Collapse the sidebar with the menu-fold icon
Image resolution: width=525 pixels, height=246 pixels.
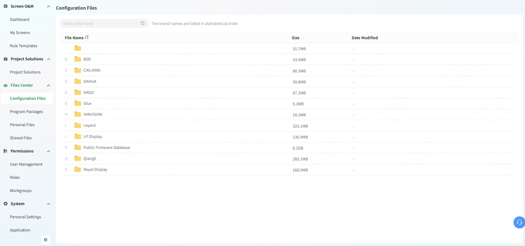pyautogui.click(x=46, y=240)
